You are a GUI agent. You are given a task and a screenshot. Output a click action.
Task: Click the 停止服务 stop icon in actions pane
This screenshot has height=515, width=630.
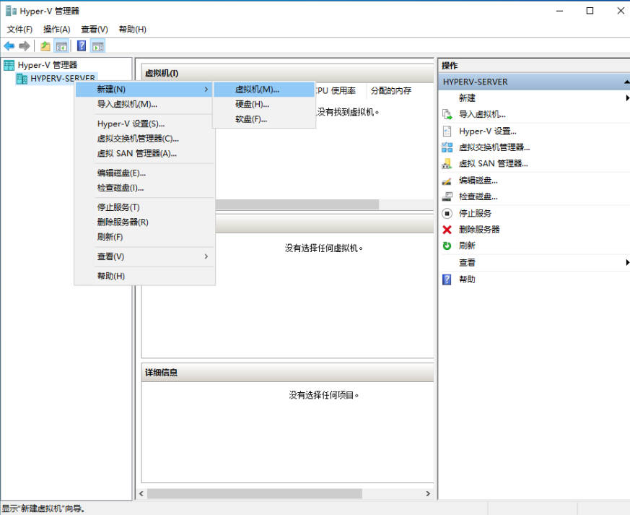(x=447, y=213)
